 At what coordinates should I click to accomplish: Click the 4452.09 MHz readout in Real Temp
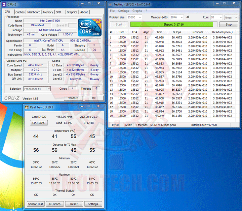point(64,117)
